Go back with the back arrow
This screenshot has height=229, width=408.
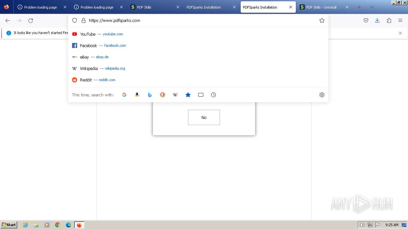pyautogui.click(x=8, y=20)
